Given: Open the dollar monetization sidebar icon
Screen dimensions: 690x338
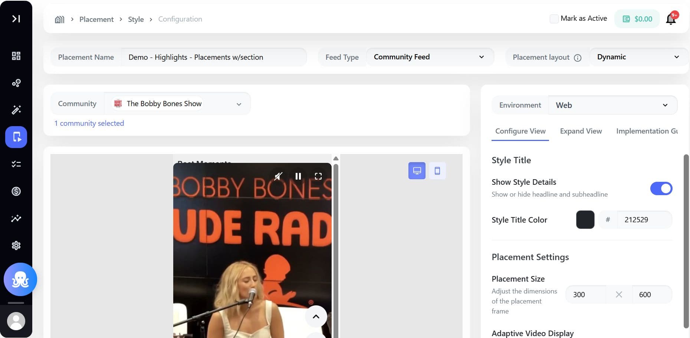Looking at the screenshot, I should [x=16, y=191].
